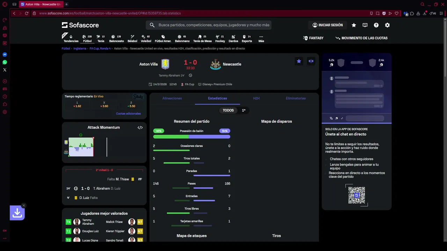
Task: Show statistics for TODOS period
Action: [x=228, y=110]
